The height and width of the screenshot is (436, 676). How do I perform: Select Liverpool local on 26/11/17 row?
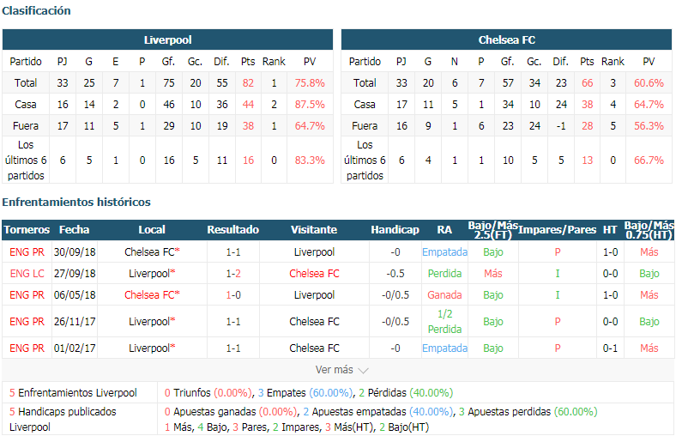pos(152,321)
